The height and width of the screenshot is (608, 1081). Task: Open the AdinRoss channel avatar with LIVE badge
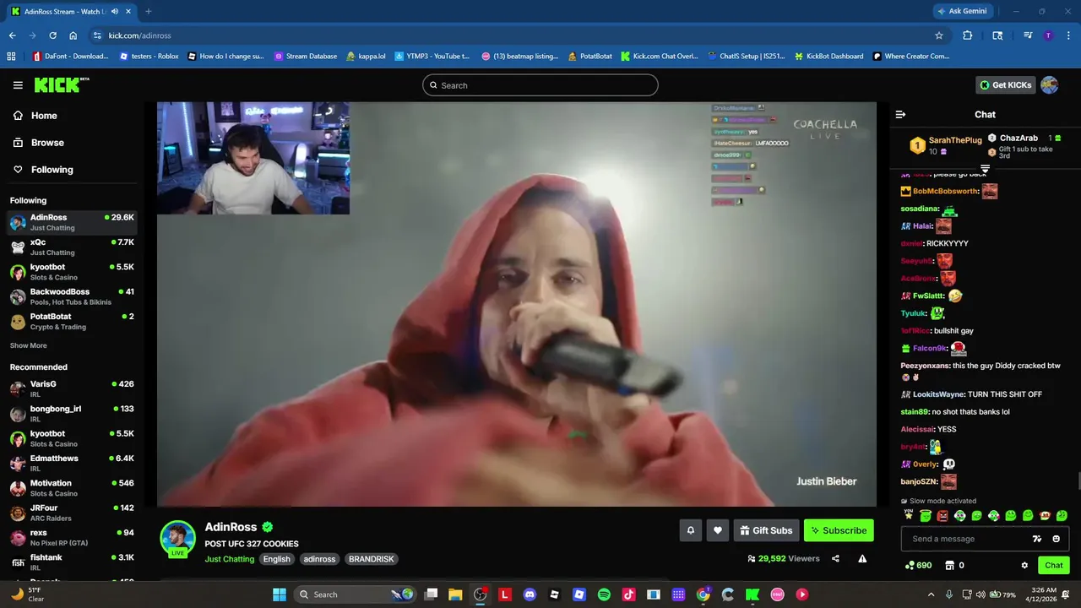click(178, 539)
